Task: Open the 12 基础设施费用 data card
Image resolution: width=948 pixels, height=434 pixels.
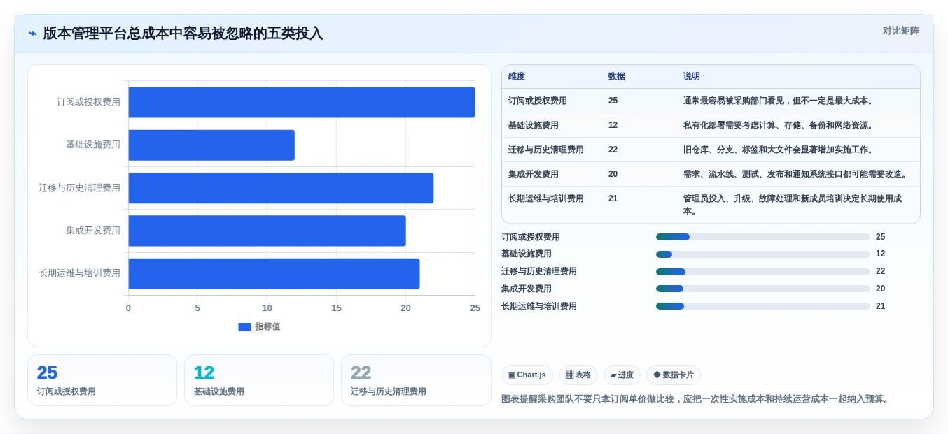Action: tap(259, 380)
